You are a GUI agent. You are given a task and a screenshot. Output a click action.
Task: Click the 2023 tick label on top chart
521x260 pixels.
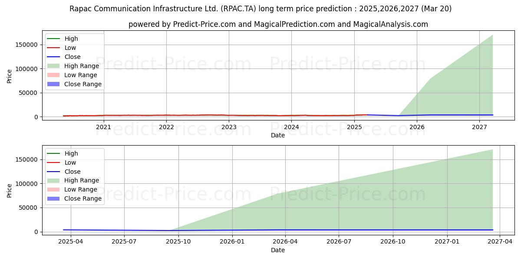(229, 127)
